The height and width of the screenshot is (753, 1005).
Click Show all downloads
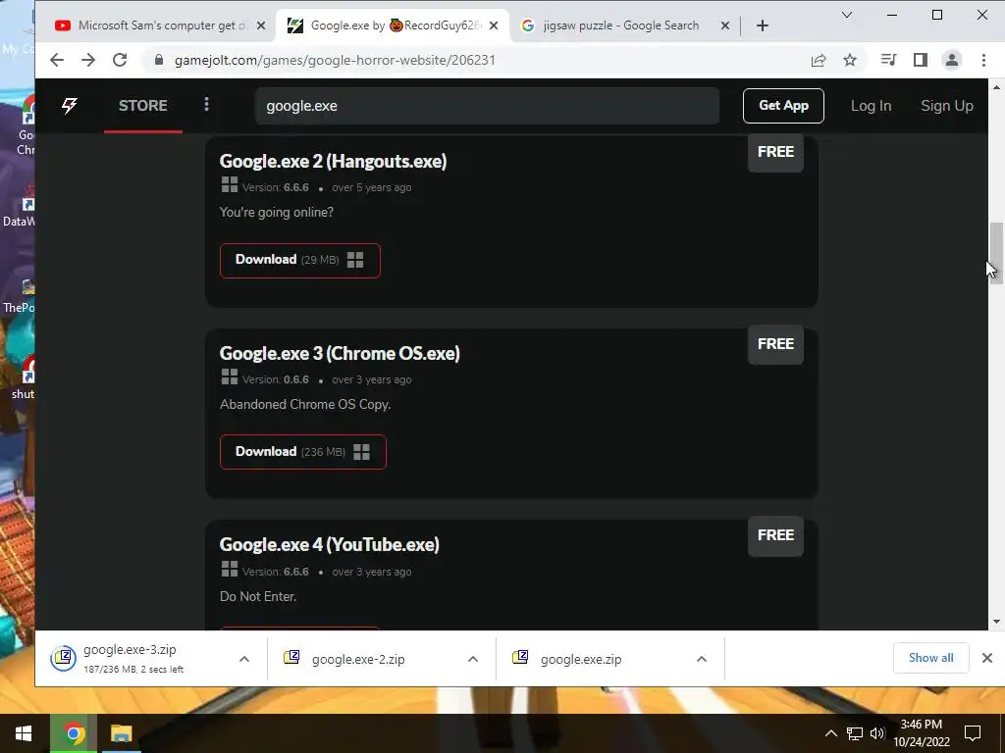[930, 658]
